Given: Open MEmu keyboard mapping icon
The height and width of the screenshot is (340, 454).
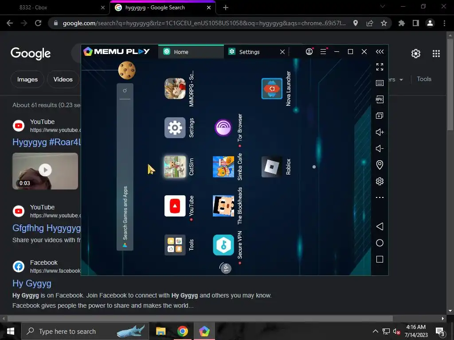Looking at the screenshot, I should [380, 83].
